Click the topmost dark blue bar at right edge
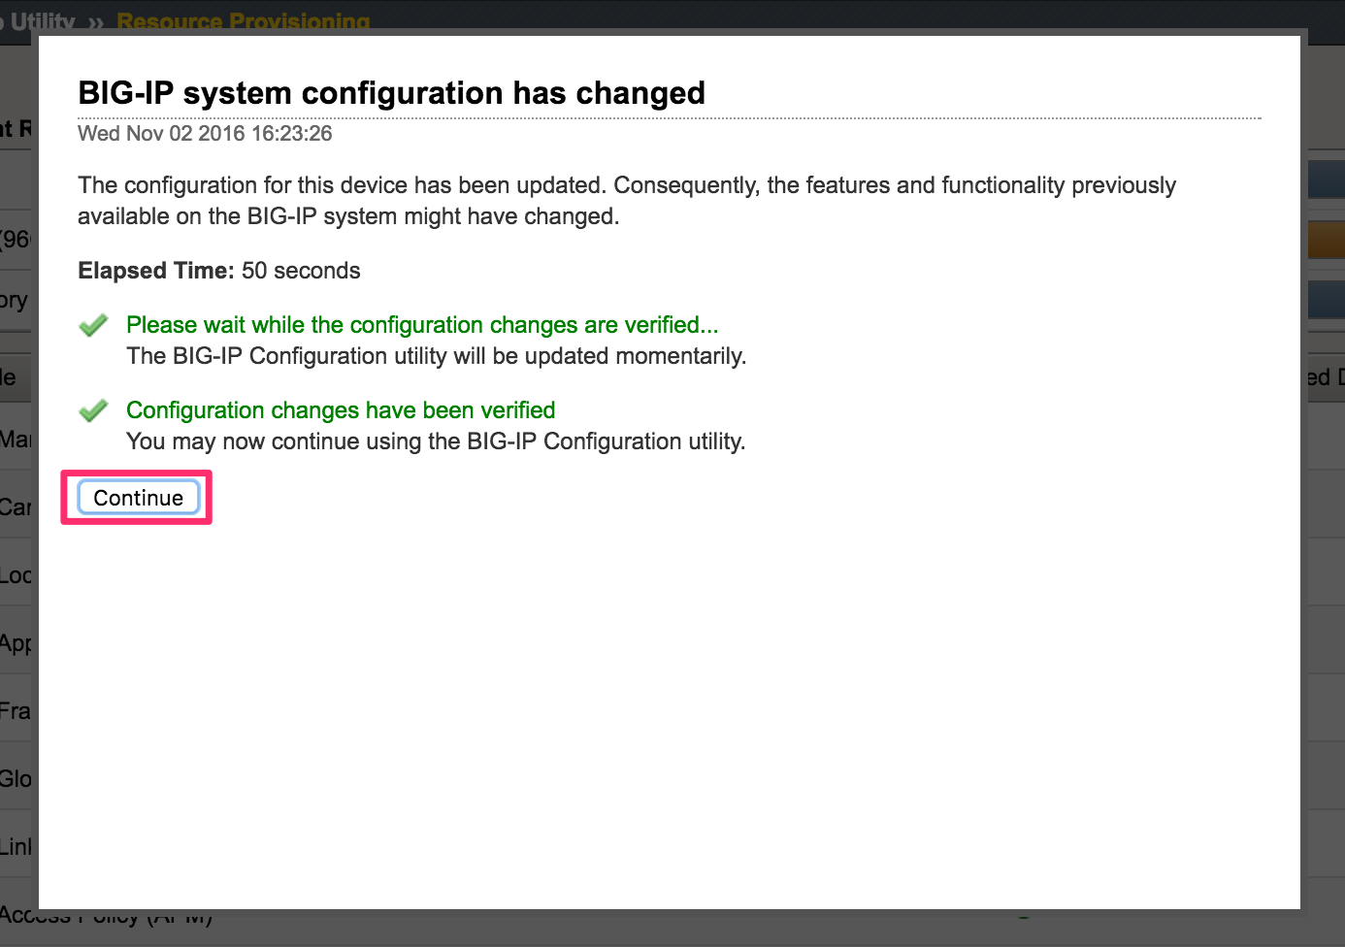Screen dimensions: 1345x947 click(x=1327, y=180)
